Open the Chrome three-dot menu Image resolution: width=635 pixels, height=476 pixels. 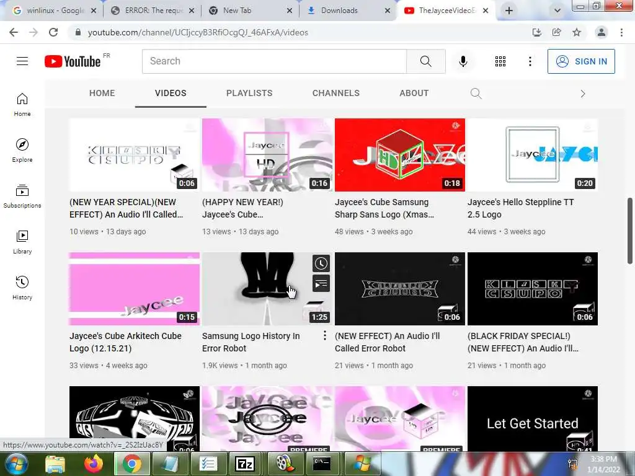[621, 32]
